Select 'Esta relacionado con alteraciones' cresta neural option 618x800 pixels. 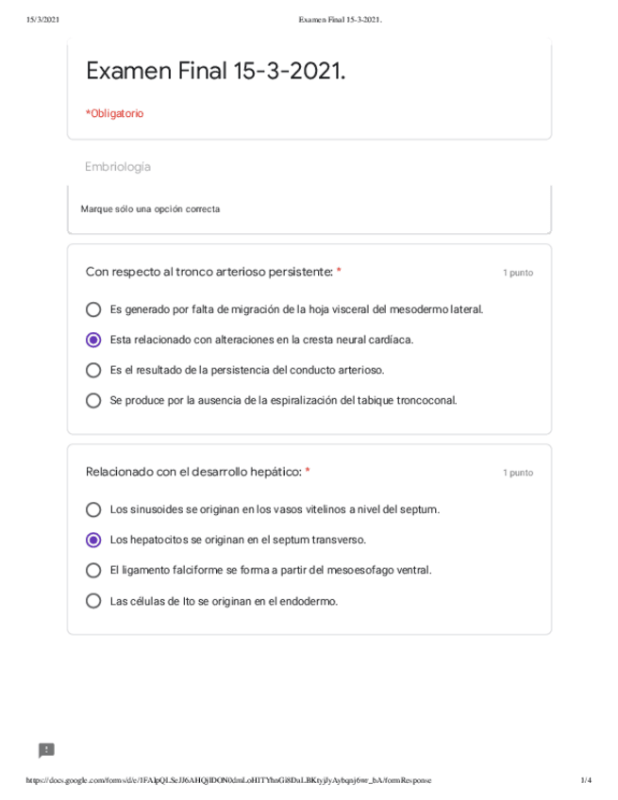(93, 340)
